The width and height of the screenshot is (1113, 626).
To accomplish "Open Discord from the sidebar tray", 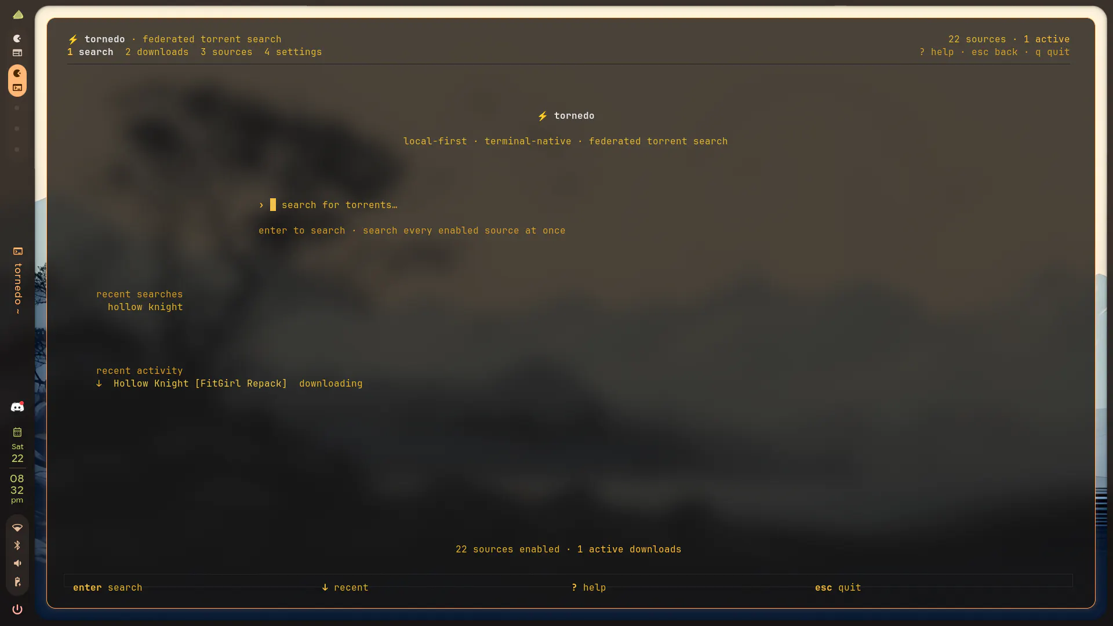I will (17, 407).
